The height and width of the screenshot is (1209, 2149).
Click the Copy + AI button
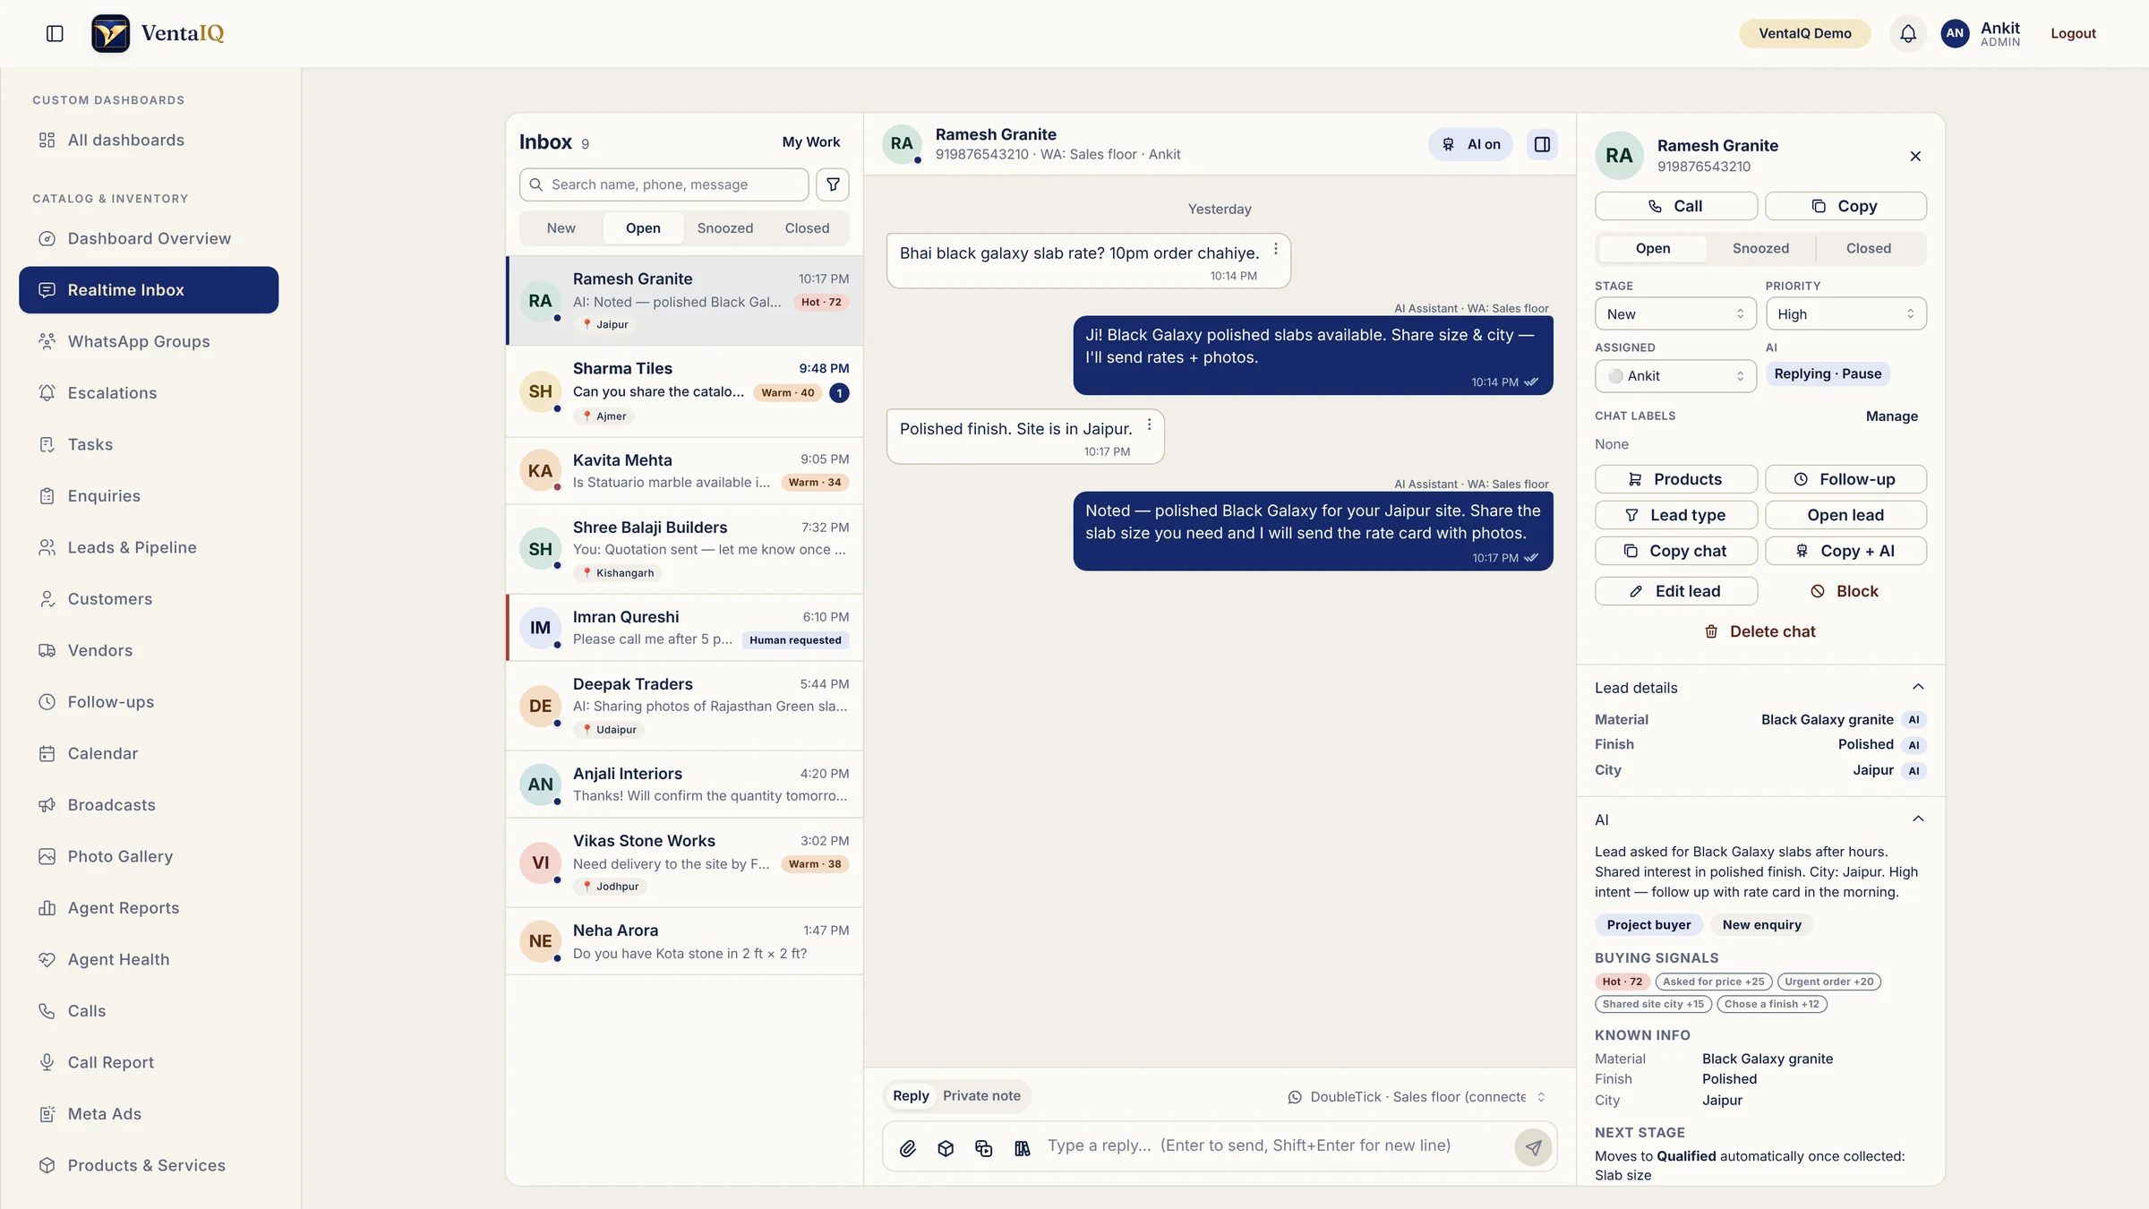pos(1846,551)
